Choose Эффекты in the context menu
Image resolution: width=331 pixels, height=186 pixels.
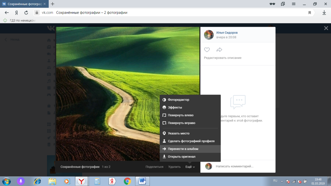175,108
